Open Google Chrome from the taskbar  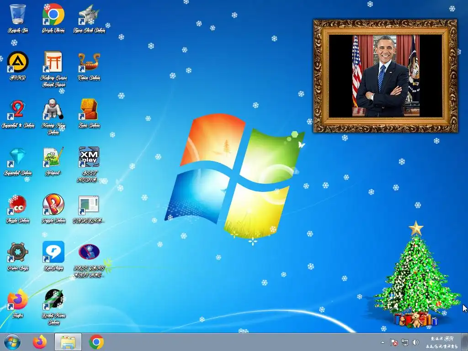coord(96,342)
